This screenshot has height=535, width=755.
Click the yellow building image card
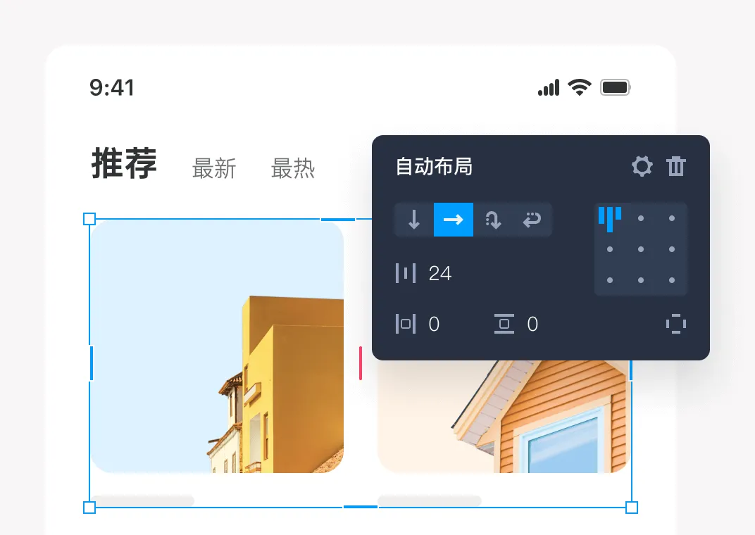coord(217,346)
